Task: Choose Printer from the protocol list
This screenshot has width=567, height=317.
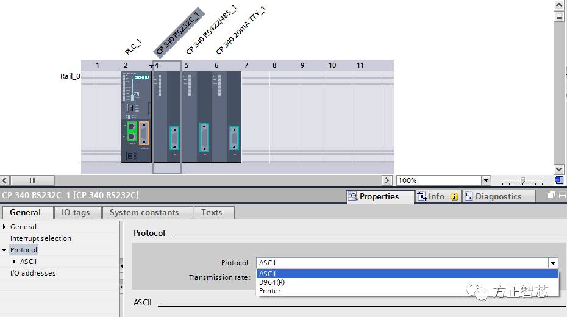Action: (x=269, y=291)
